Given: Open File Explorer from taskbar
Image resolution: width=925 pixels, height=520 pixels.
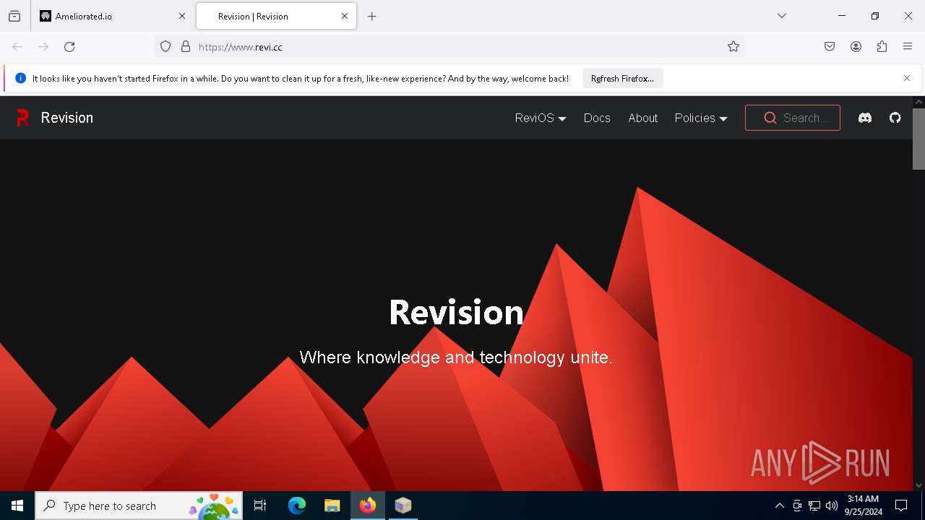Looking at the screenshot, I should 332,506.
